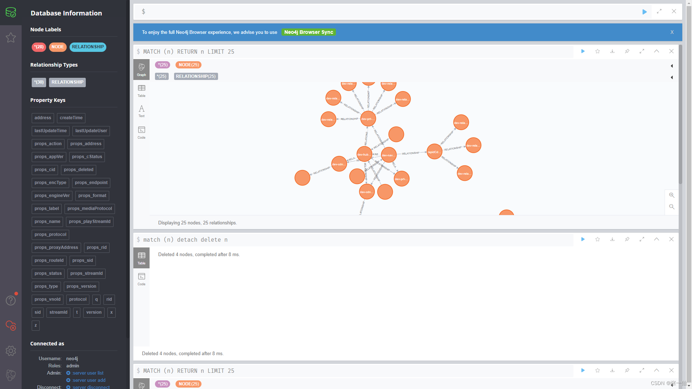Star the detach delete query frame
This screenshot has width=692, height=389.
coord(597,239)
